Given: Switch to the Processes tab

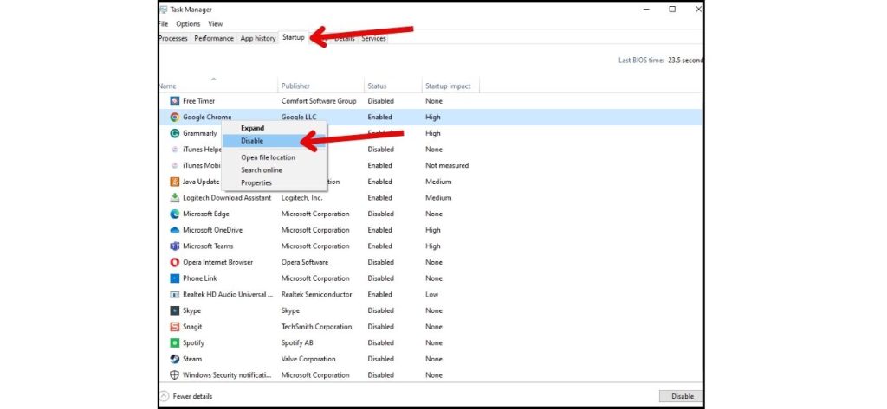Looking at the screenshot, I should coord(173,38).
